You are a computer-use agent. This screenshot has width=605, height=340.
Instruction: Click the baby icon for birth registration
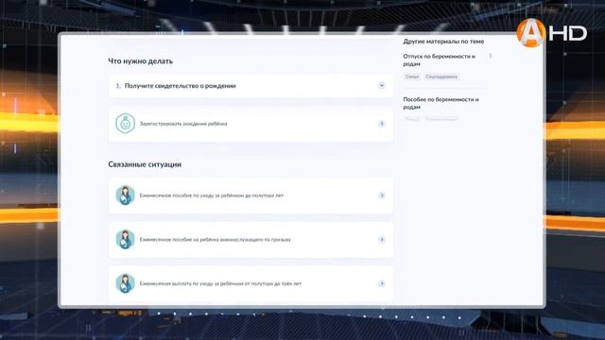point(126,124)
